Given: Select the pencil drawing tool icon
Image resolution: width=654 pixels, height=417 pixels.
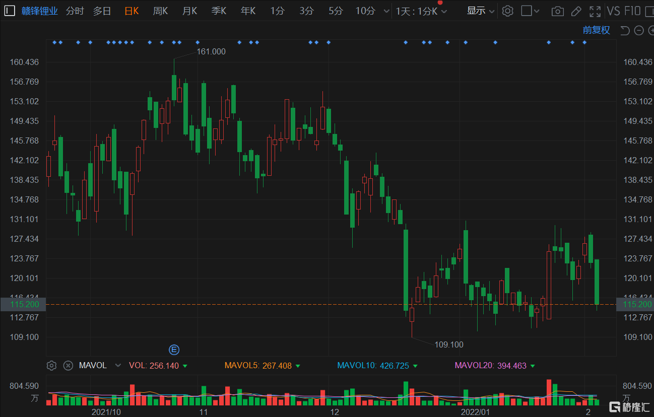Looking at the screenshot, I should (x=576, y=11).
